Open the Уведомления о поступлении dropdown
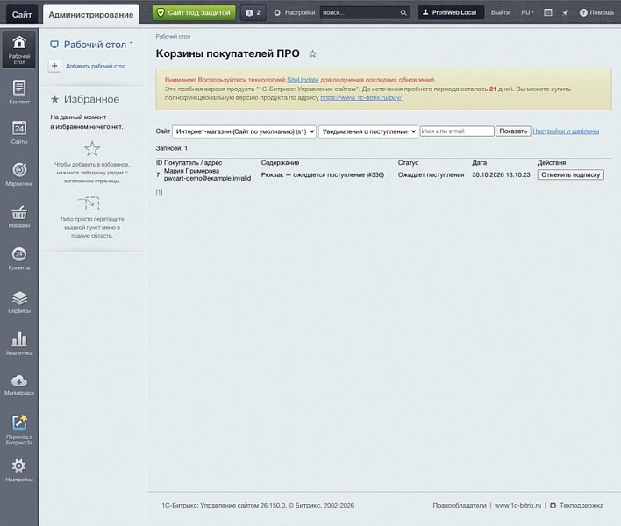This screenshot has width=621, height=526. 368,131
